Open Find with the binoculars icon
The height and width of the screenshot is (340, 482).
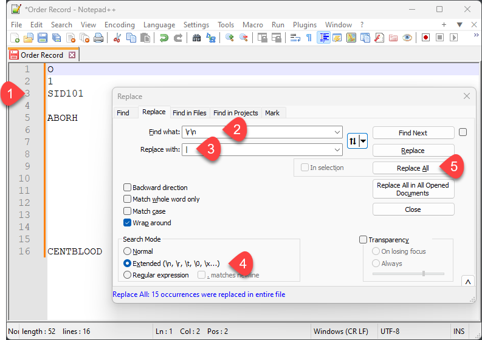196,38
